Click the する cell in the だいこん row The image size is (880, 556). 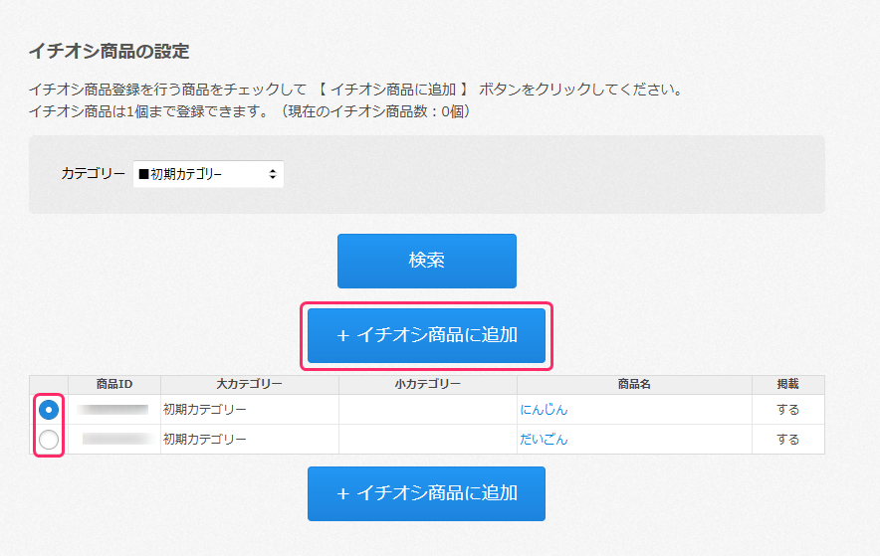(x=787, y=440)
